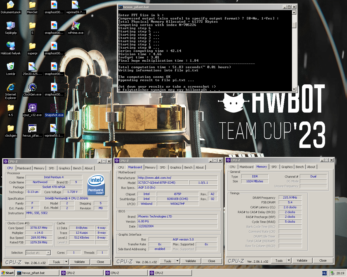This screenshot has width=347, height=277.
Task: Open the Graphics tab in the right CPU-Z window
Action: tap(287, 167)
